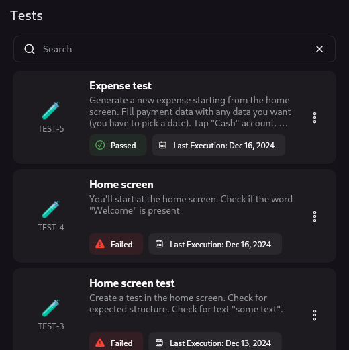
Task: Open the Home screen test options menu
Action: coord(315,315)
